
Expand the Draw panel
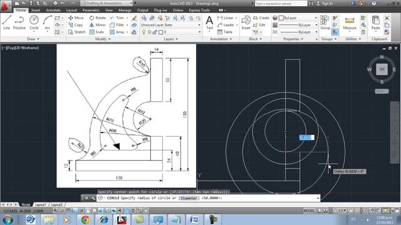coord(33,39)
